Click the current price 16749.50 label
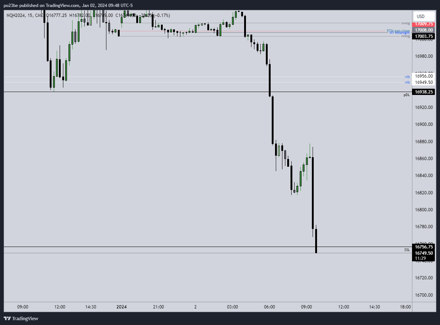This screenshot has width=440, height=325. coord(424,253)
